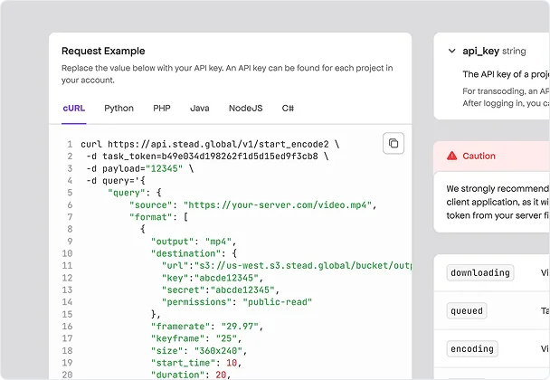Viewport: 550px width, 380px height.
Task: Show the Java code example
Action: point(199,109)
